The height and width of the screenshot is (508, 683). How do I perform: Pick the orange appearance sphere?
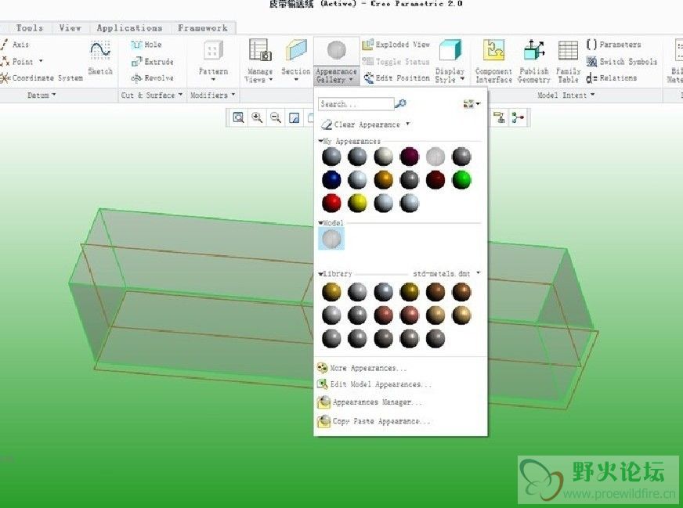pyautogui.click(x=383, y=180)
